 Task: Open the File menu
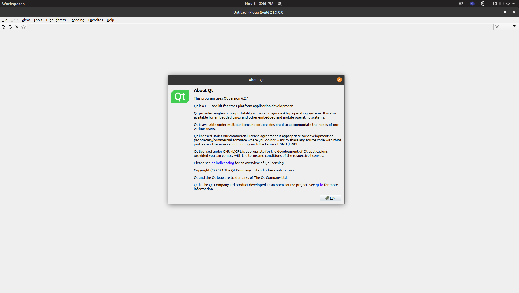[x=5, y=20]
